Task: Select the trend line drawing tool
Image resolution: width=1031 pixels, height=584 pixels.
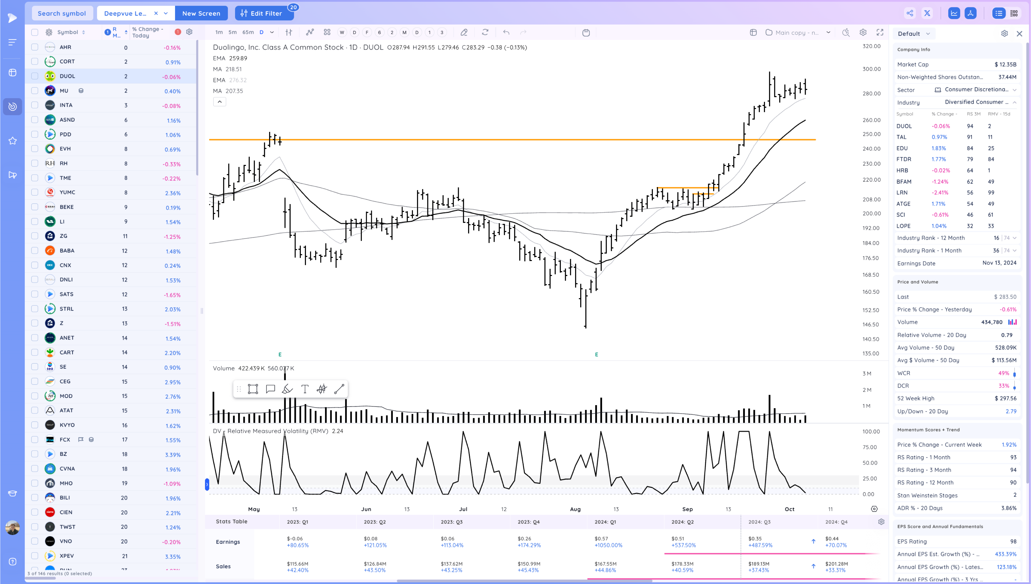Action: click(339, 389)
